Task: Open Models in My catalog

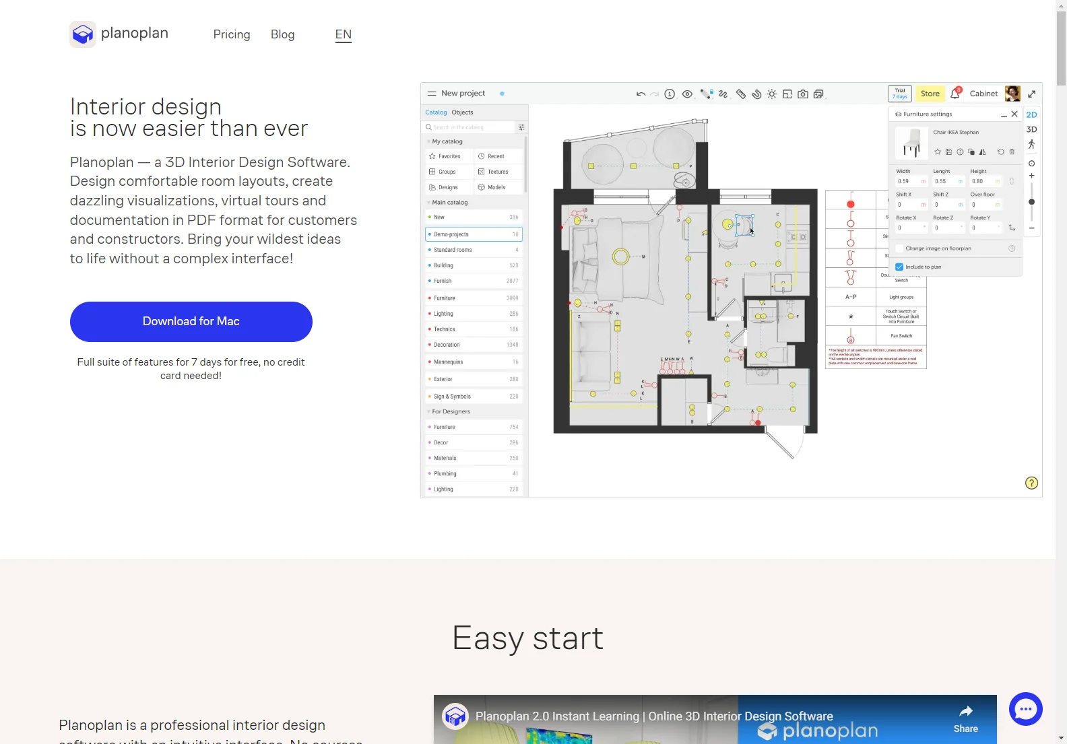Action: 498,187
